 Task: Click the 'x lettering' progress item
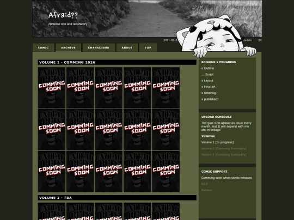pos(209,93)
